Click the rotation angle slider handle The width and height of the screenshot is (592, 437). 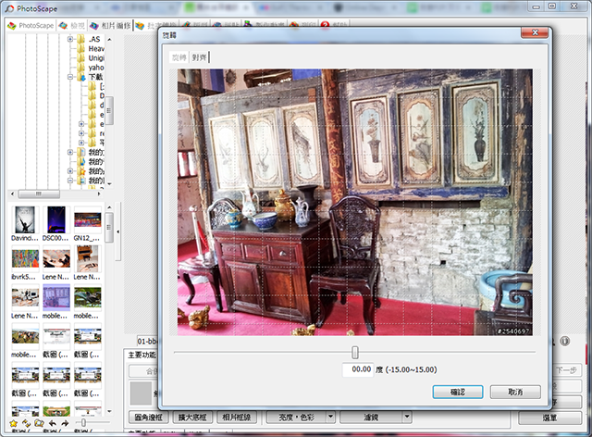tap(355, 351)
